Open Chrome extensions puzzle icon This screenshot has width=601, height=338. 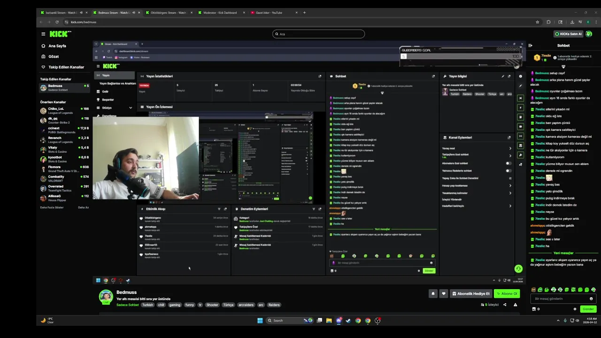[548, 22]
